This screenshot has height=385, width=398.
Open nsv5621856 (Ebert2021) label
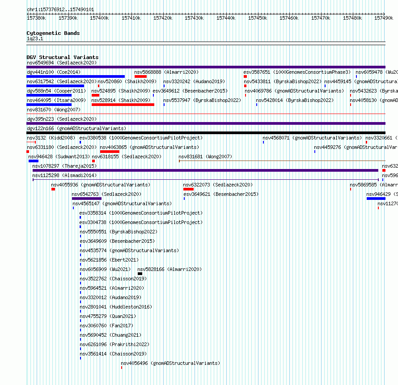click(x=109, y=260)
